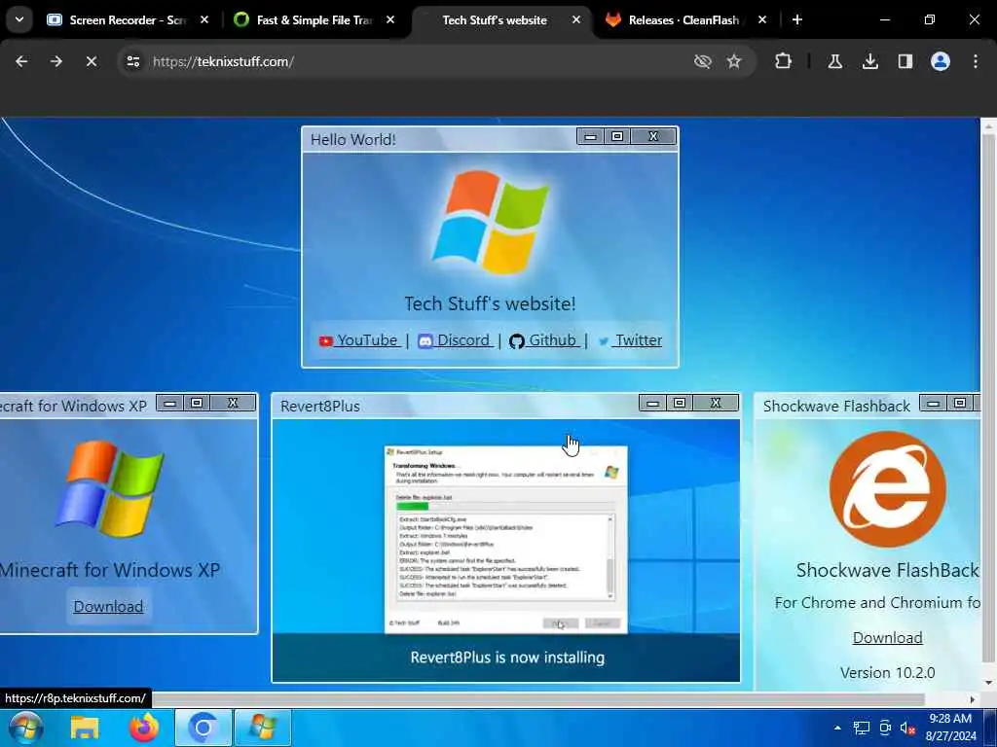Click Download under Minecraft for Windows XP
This screenshot has width=997, height=747.
pos(108,607)
